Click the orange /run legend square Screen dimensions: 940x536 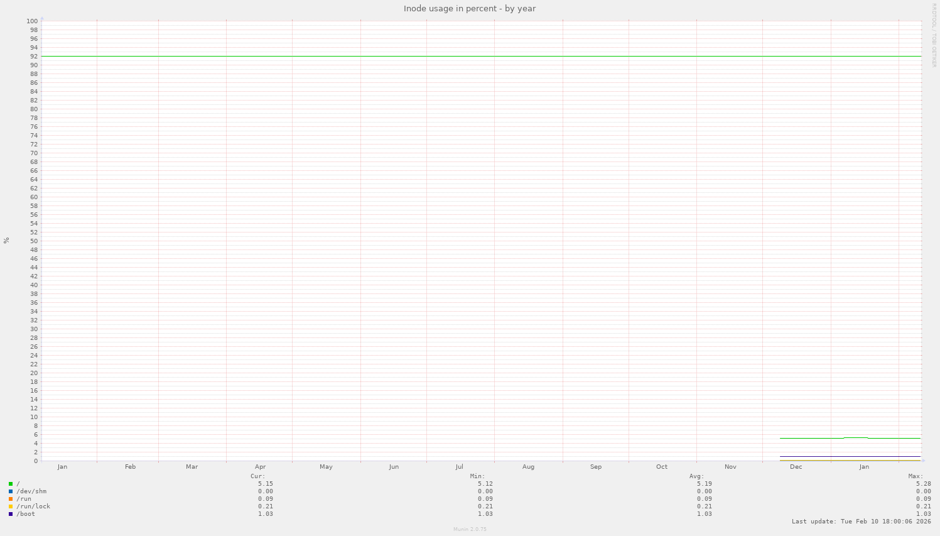11,498
